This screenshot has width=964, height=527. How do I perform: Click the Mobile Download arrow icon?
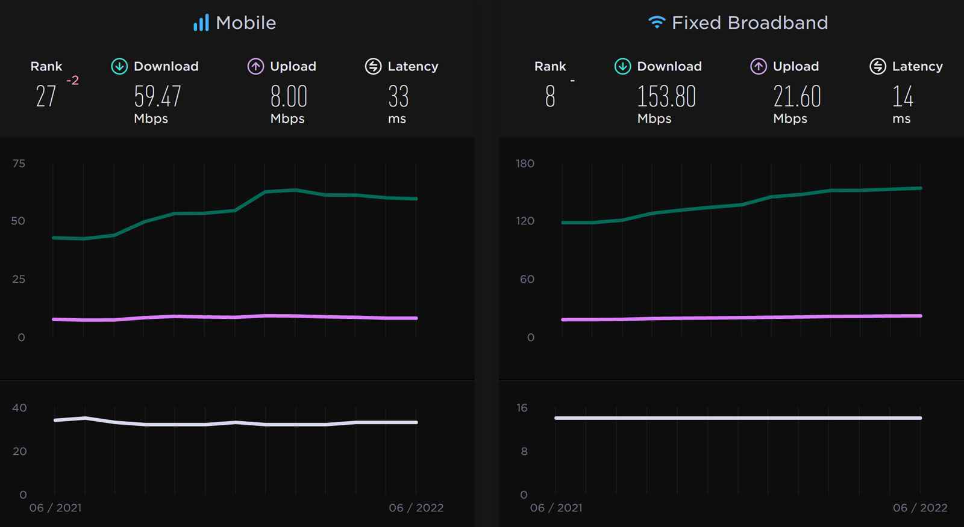point(119,66)
